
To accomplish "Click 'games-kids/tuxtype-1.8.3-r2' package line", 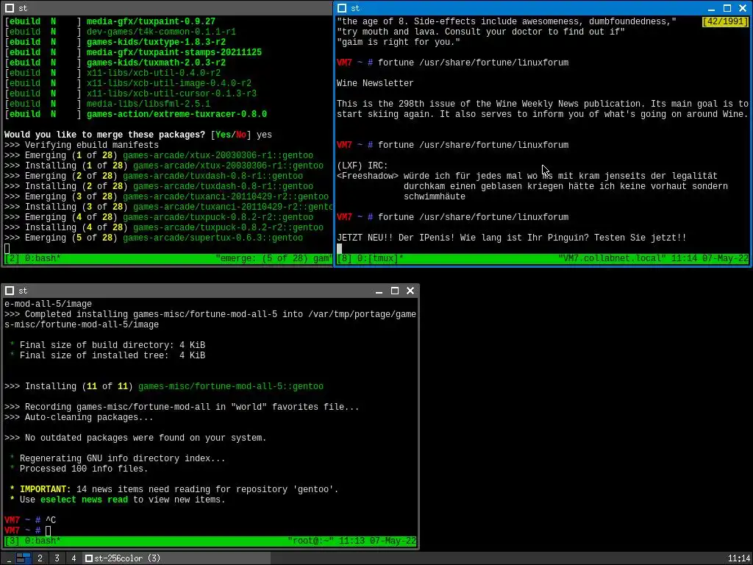I will (156, 42).
